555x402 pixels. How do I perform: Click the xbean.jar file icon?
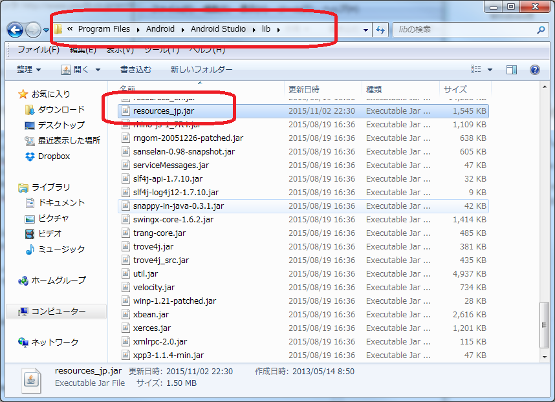pyautogui.click(x=125, y=315)
